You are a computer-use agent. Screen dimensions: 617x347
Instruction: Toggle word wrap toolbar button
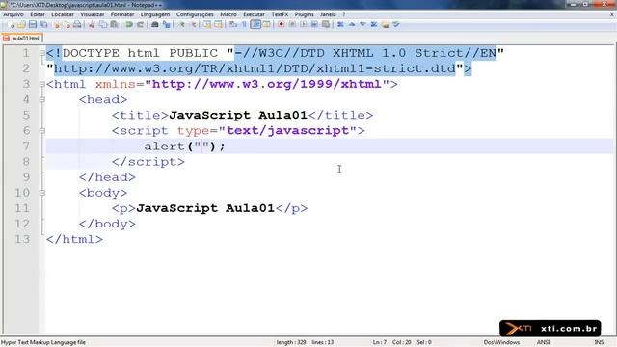pyautogui.click(x=233, y=24)
